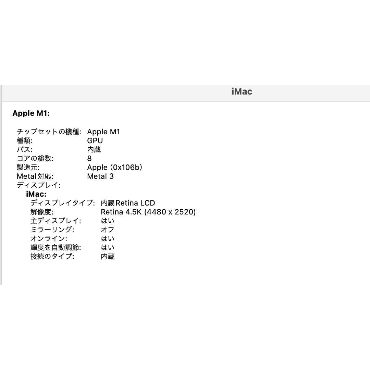The width and height of the screenshot is (370, 370).
Task: Click the ミラーリング: label
Action: pyautogui.click(x=52, y=230)
